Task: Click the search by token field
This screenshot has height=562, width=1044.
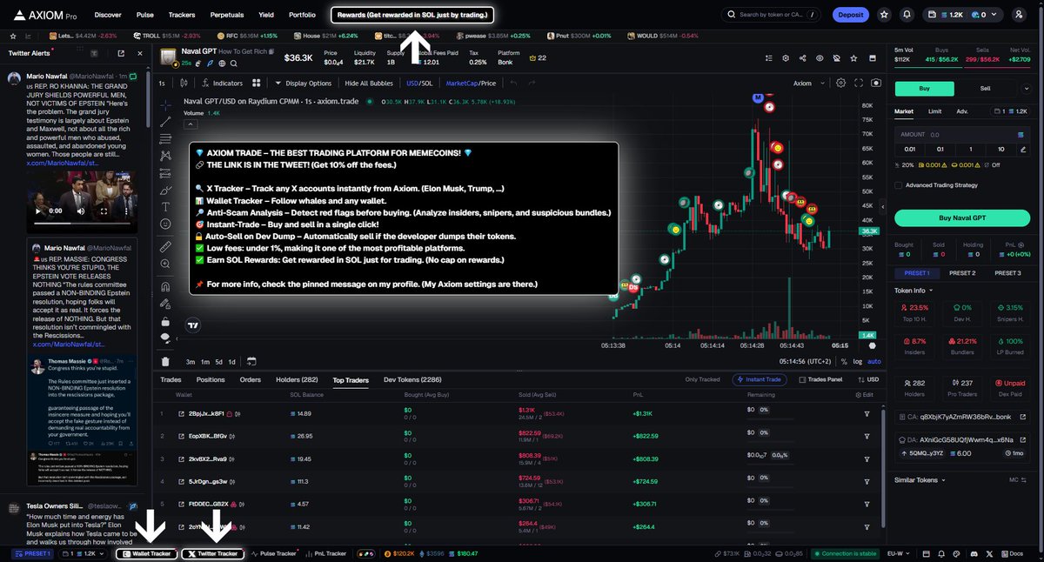Action: [x=771, y=15]
